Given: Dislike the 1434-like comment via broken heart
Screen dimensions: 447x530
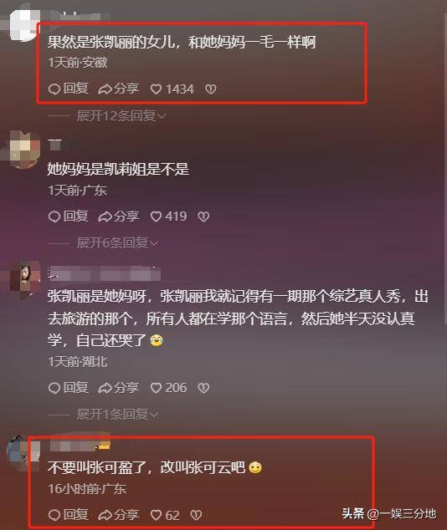Looking at the screenshot, I should (210, 89).
